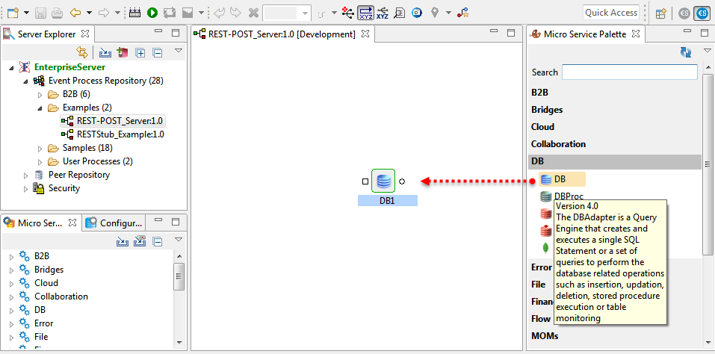Viewport: 715px width, 354px height.
Task: Switch to the Configuration tab
Action: click(x=114, y=223)
